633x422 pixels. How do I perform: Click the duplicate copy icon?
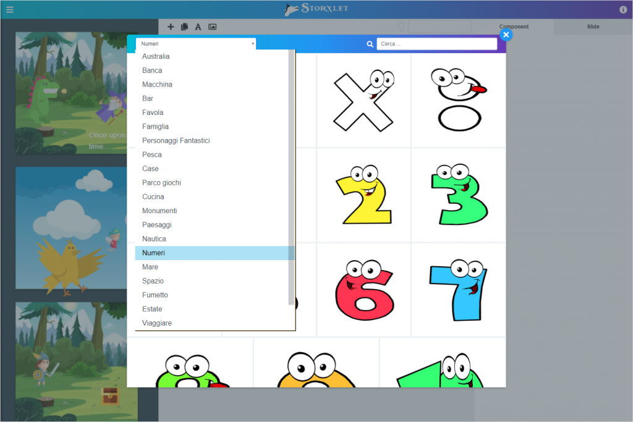pyautogui.click(x=184, y=27)
